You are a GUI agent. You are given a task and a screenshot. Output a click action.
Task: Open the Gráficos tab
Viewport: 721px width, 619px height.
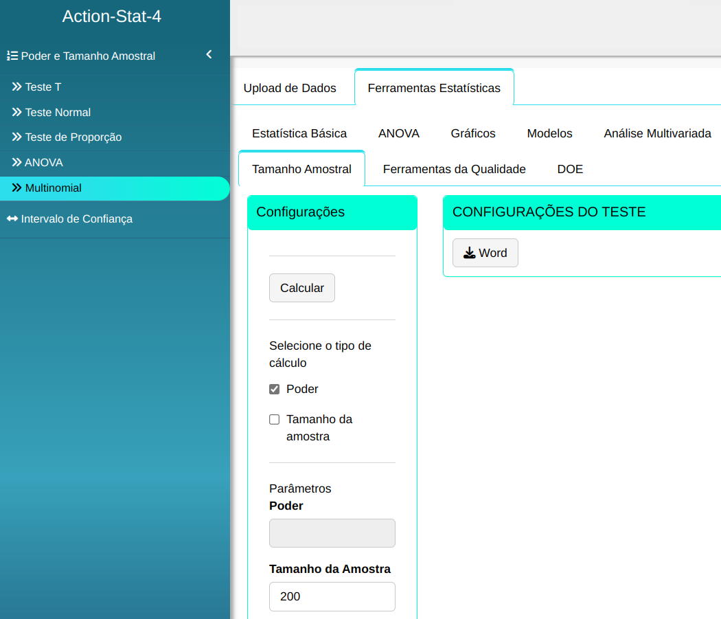473,133
